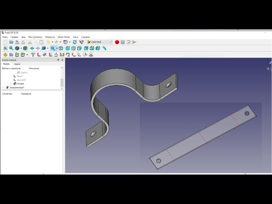Open the Справка menu
272x204 pixels.
coord(85,37)
